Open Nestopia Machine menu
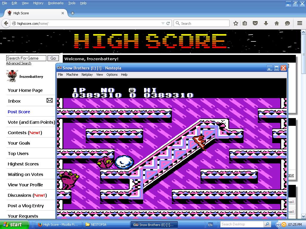Screen dimensions: 306x229 pyautogui.click(x=72, y=75)
